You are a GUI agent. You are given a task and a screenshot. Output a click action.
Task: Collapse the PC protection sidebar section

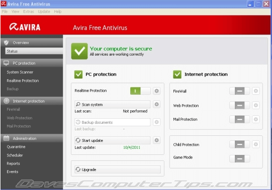tap(32, 63)
